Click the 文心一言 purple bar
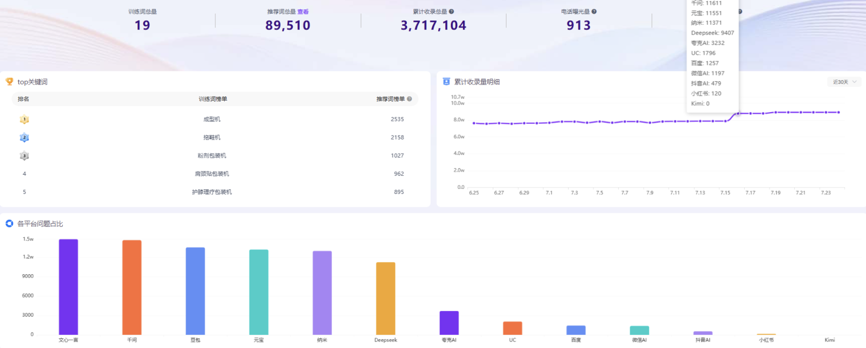Viewport: 866px width, 348px height. pos(68,287)
